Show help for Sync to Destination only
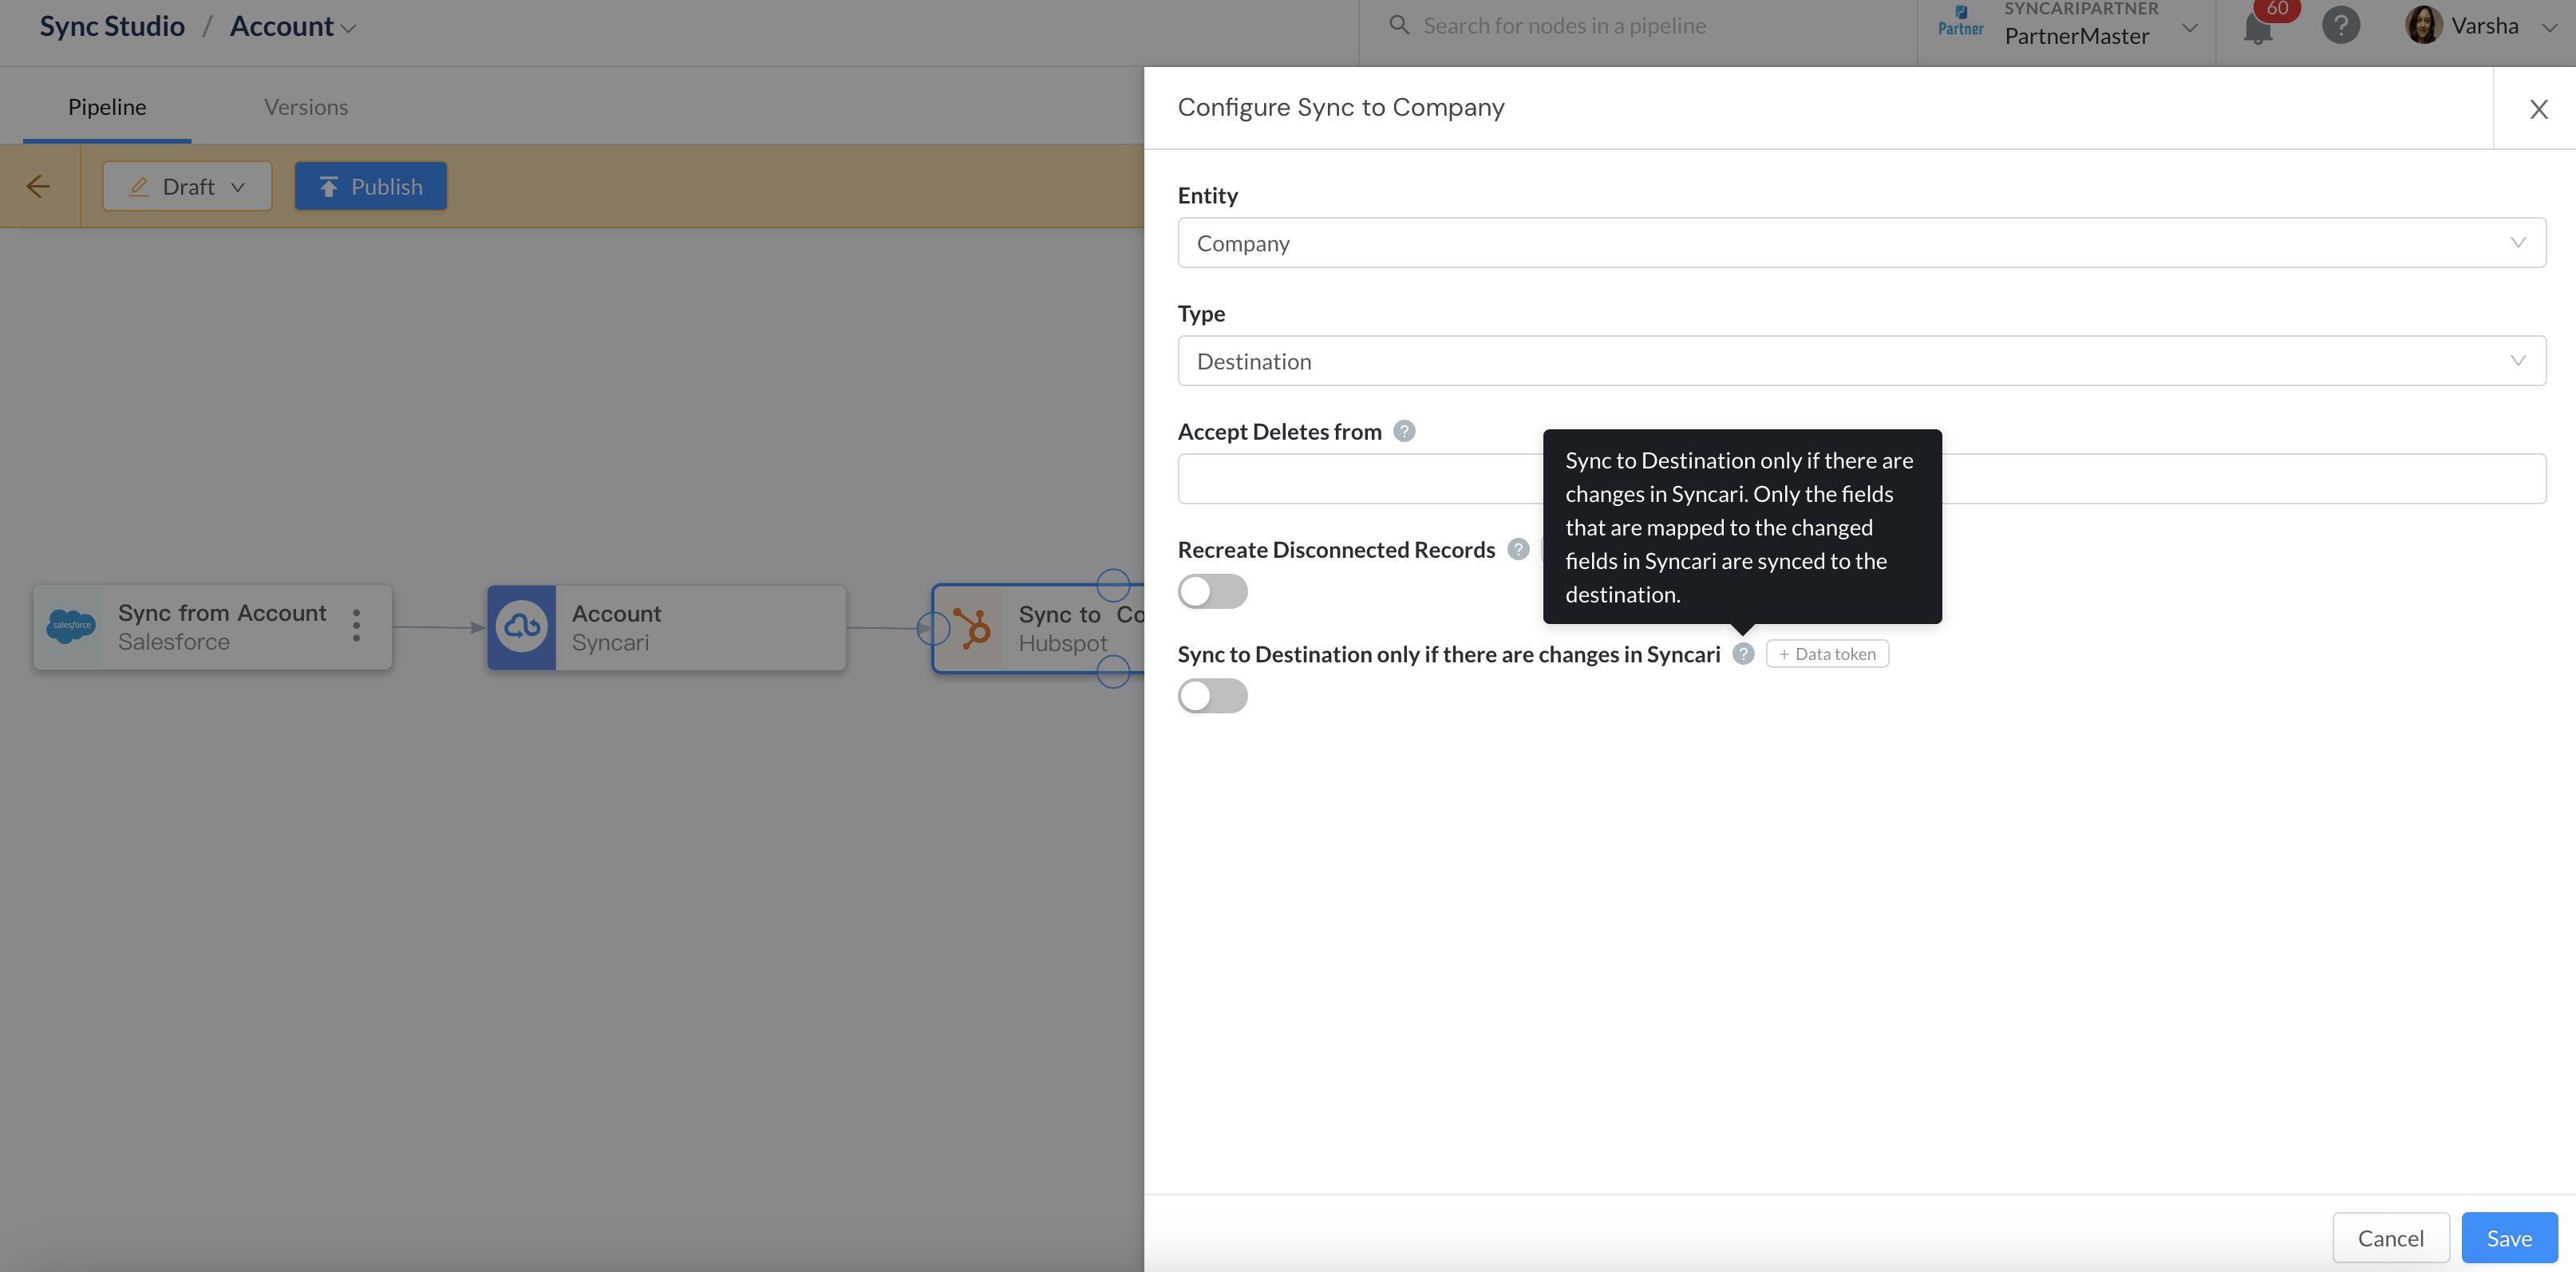 coord(1743,653)
